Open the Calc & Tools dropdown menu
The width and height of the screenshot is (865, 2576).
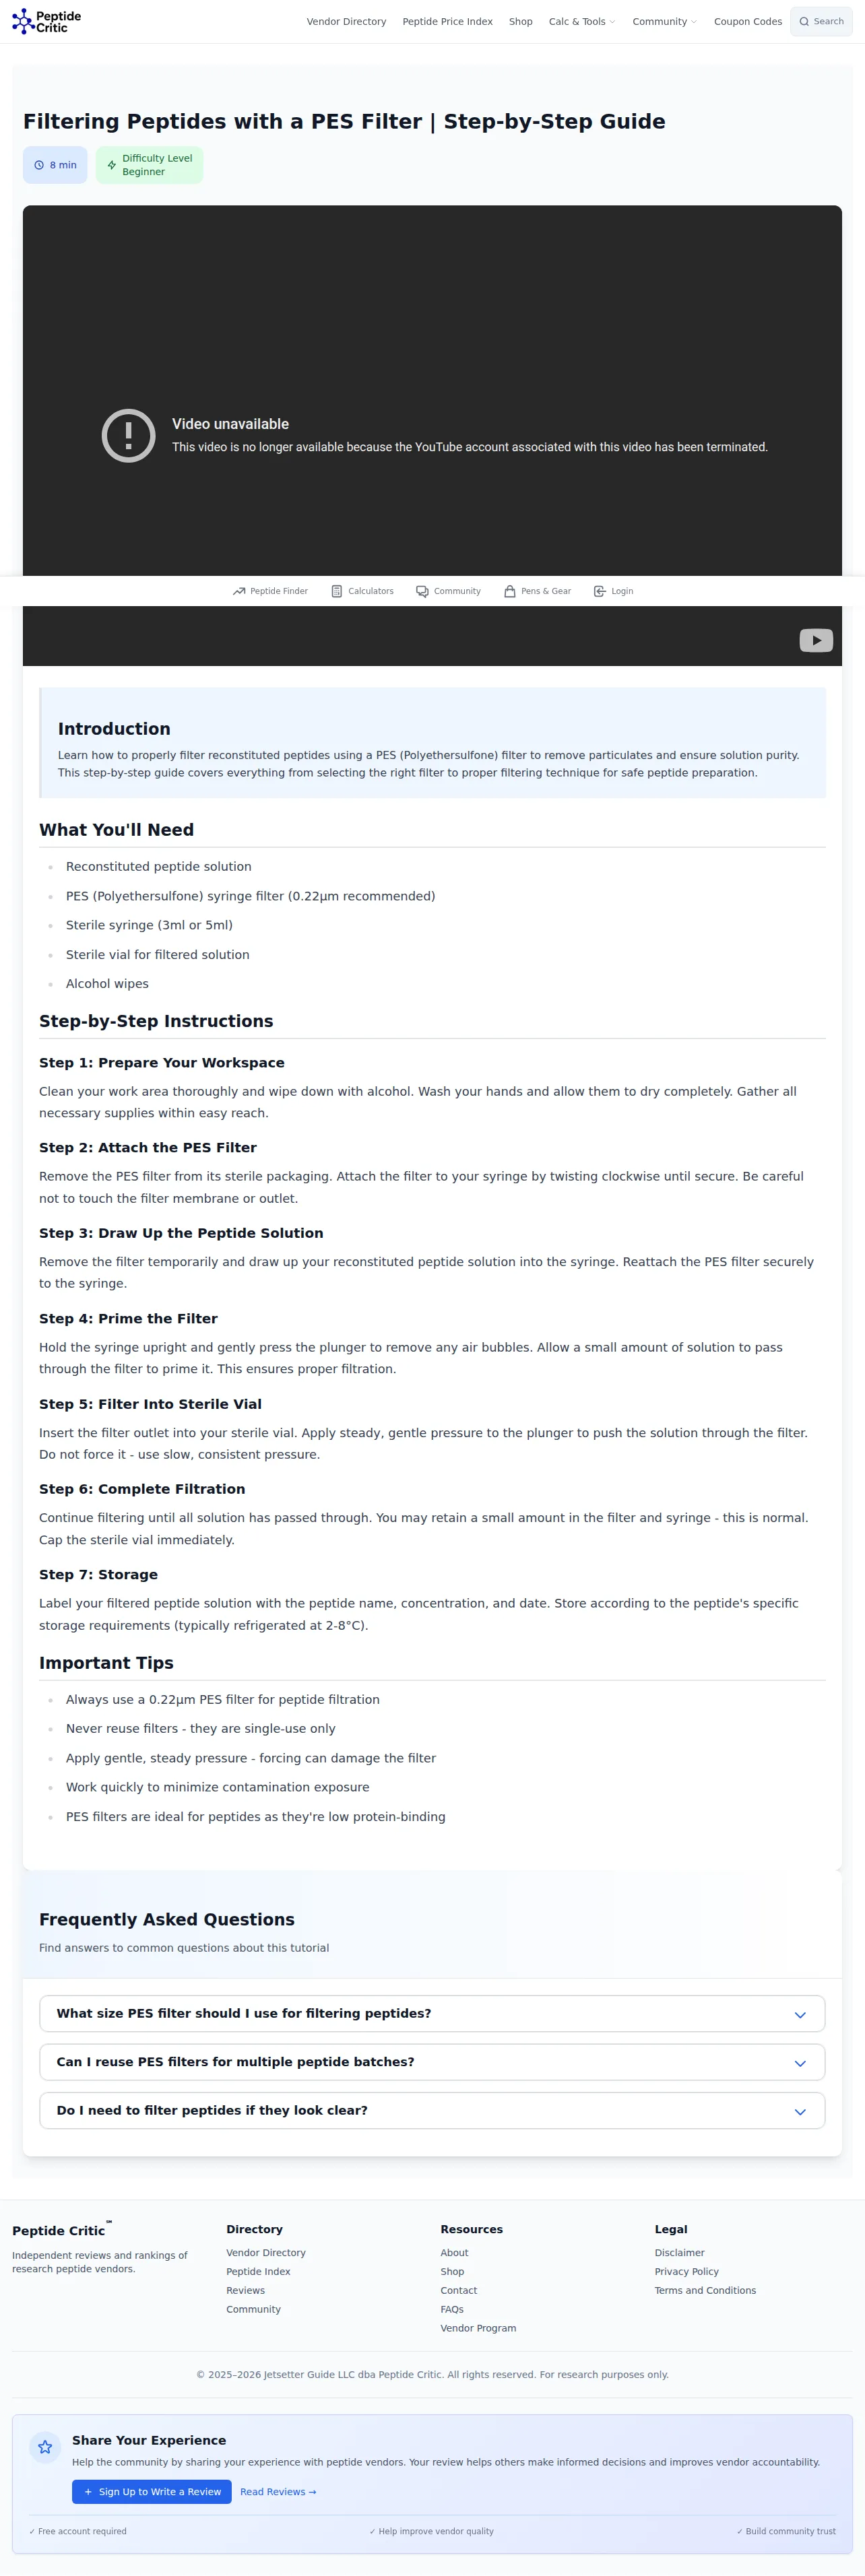point(582,21)
